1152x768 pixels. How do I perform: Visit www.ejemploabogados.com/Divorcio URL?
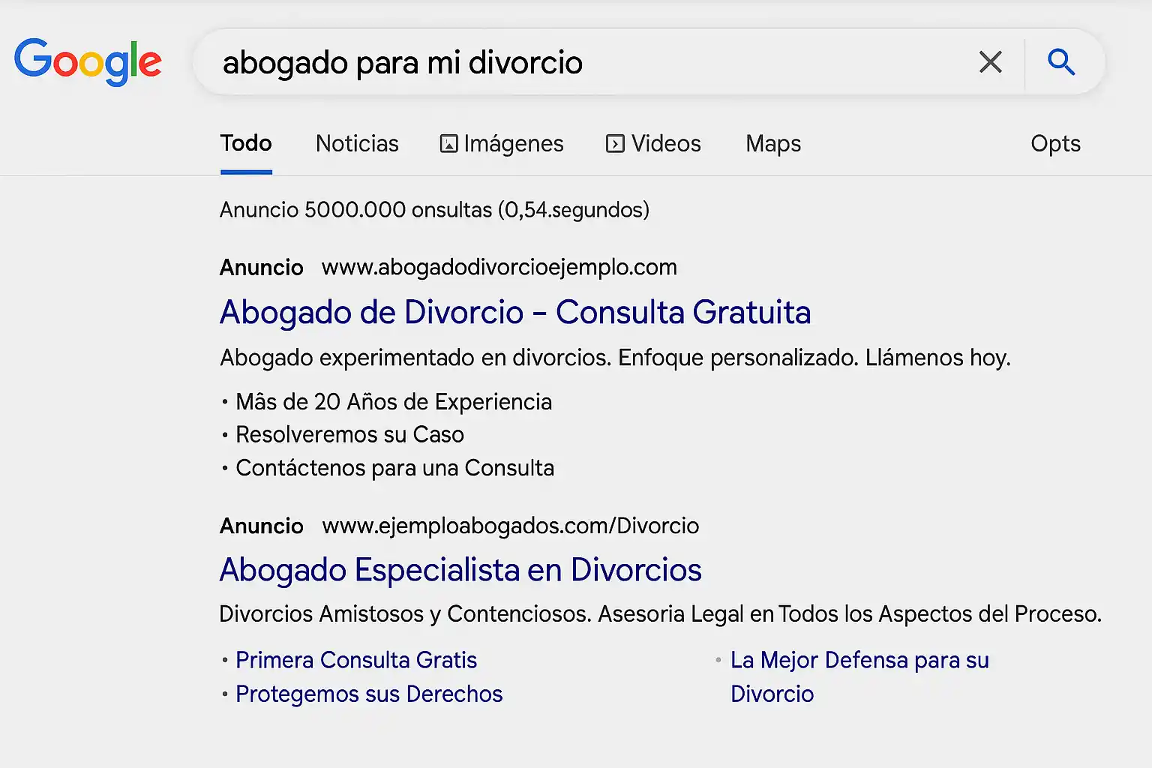[x=511, y=526]
